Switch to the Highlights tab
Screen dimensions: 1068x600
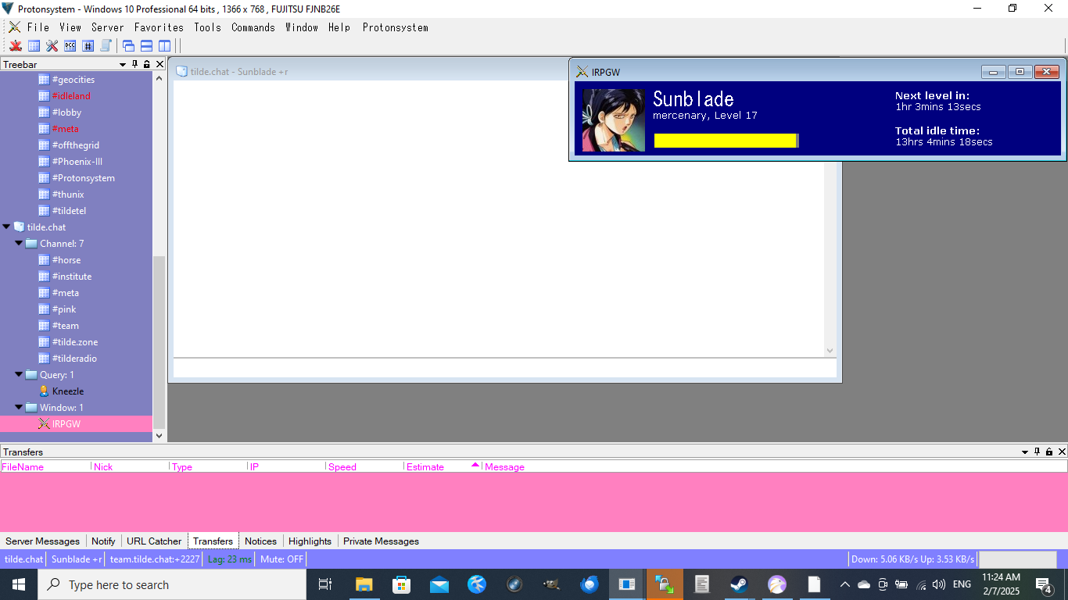(310, 541)
